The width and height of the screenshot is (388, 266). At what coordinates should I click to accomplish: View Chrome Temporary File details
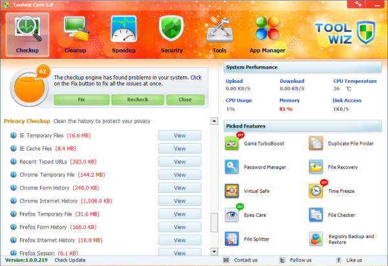[180, 175]
